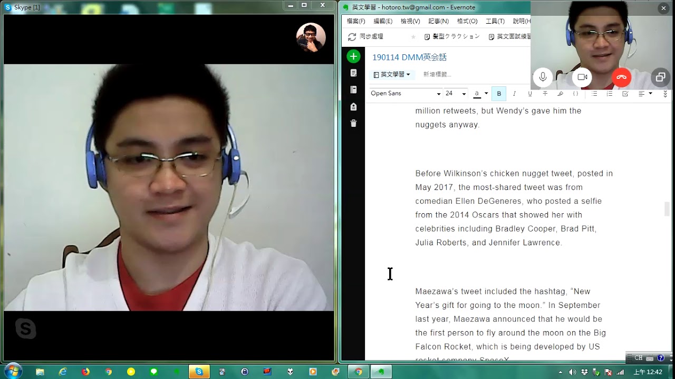Open the notebooks sidebar icon

[x=353, y=90]
